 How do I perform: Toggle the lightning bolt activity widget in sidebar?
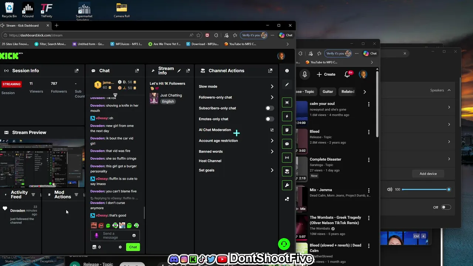tap(287, 116)
